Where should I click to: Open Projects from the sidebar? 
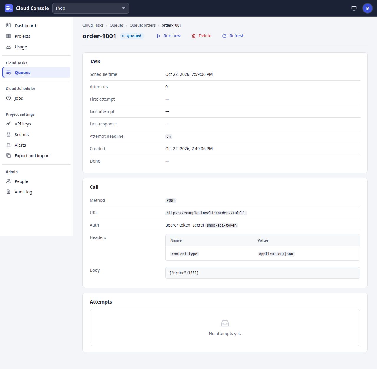[x=37, y=36]
